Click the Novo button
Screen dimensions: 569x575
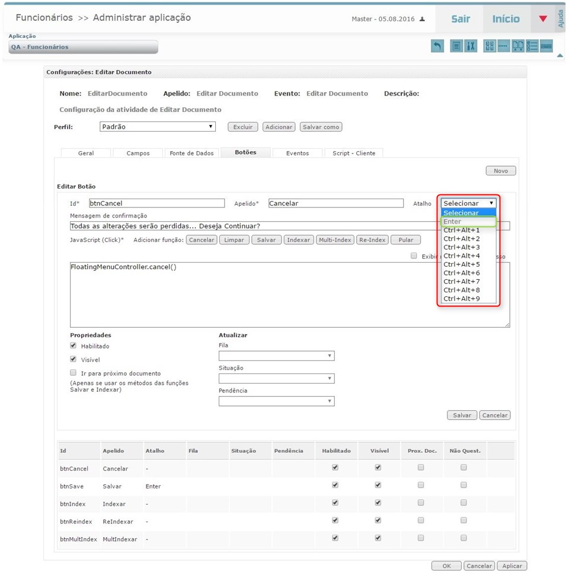[501, 171]
